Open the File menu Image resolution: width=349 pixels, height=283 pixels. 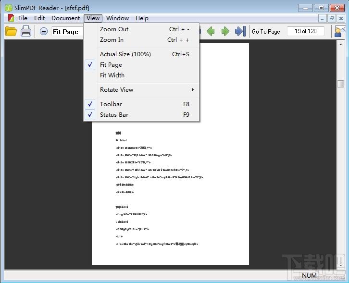[x=23, y=18]
